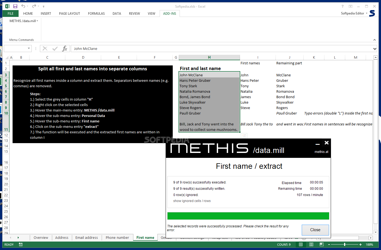The height and width of the screenshot is (250, 381).
Task: Click vertical scrollbar up arrow
Action: click(x=376, y=58)
